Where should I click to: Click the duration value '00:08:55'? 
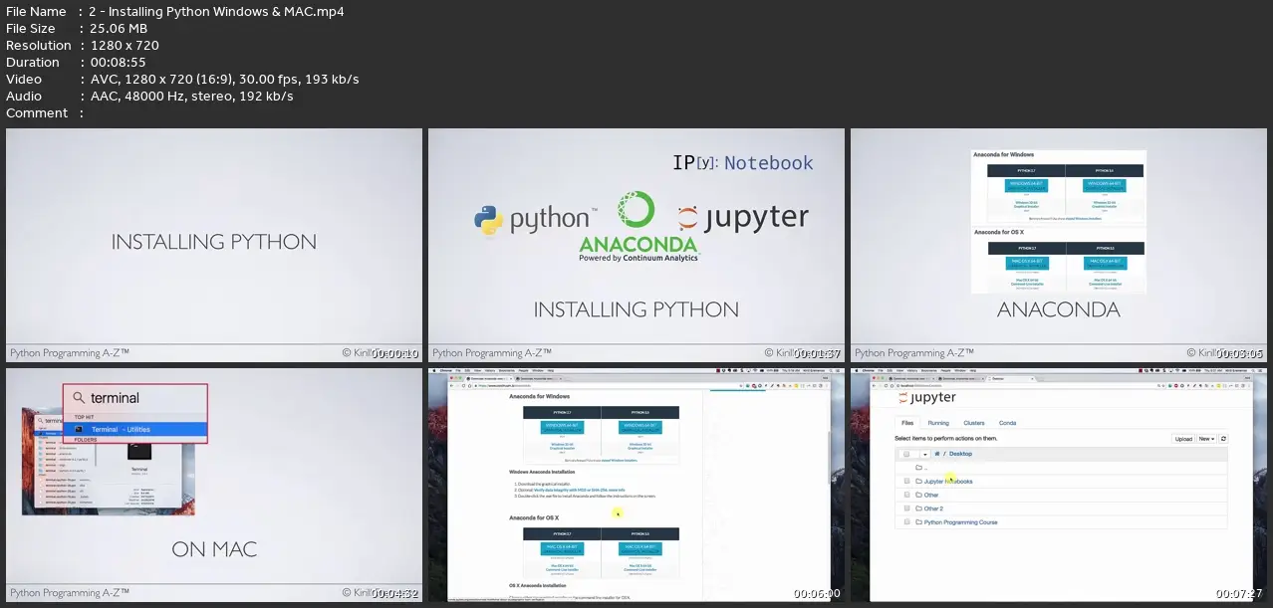pos(119,62)
